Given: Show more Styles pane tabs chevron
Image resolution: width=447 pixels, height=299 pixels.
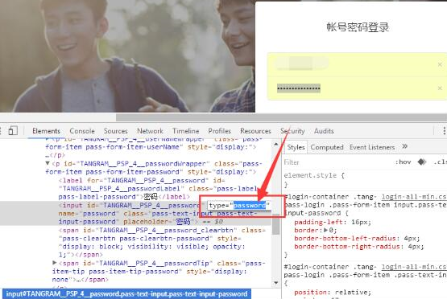Looking at the screenshot, I should pyautogui.click(x=405, y=146).
